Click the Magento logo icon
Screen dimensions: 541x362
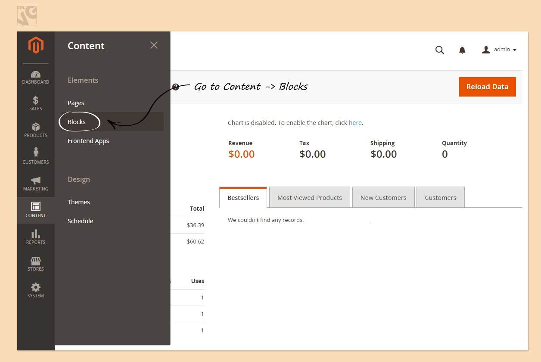point(36,44)
